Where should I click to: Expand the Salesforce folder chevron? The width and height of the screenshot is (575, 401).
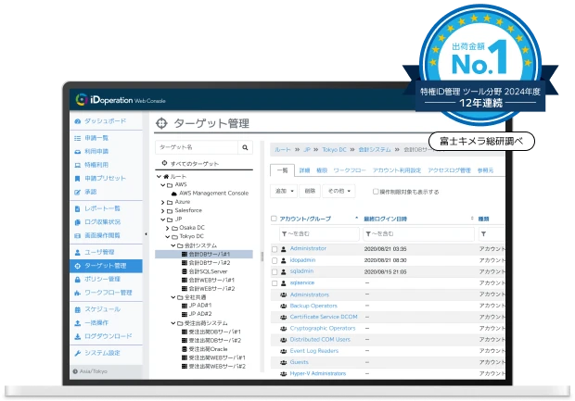pyautogui.click(x=162, y=211)
